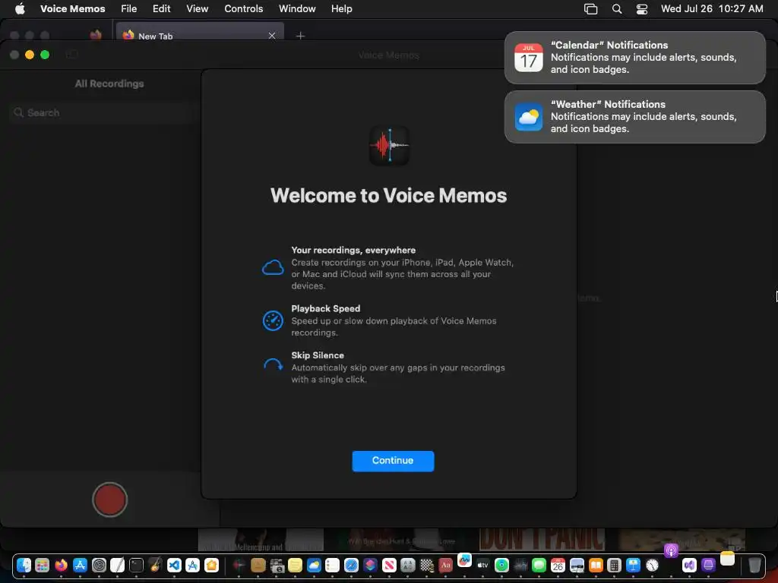
Task: Click the Weather icon in notification banner
Action: coord(529,117)
